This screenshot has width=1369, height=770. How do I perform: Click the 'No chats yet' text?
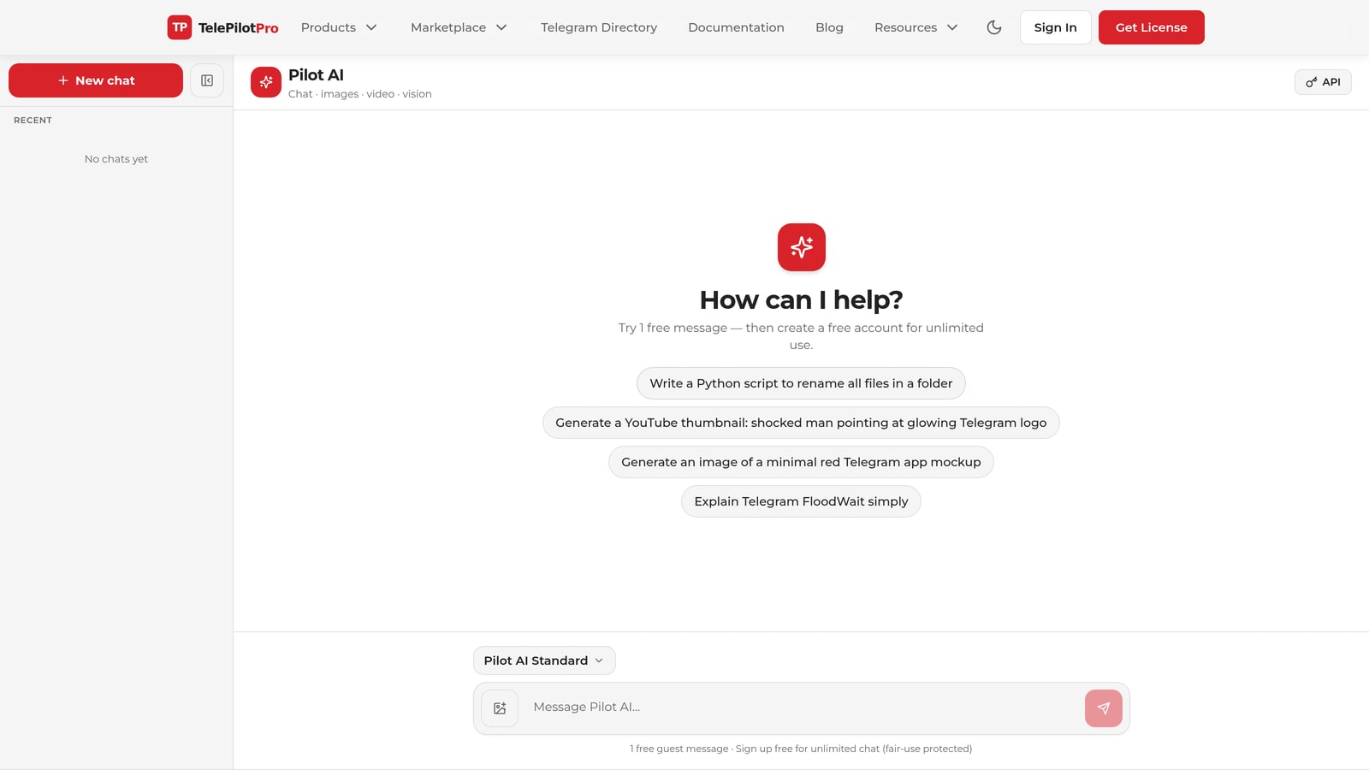[116, 159]
